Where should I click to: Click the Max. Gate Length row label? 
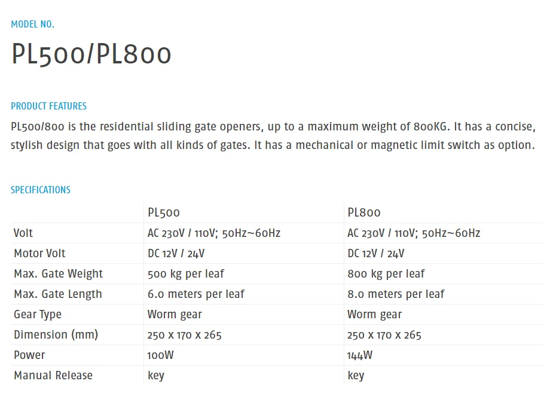point(57,294)
